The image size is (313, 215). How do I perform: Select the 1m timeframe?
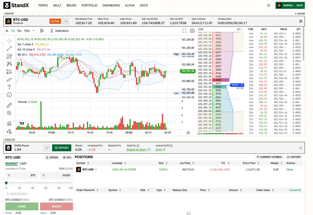click(x=13, y=31)
